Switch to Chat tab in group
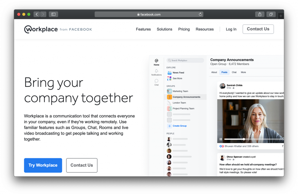This screenshot has width=298, height=195. (234, 72)
